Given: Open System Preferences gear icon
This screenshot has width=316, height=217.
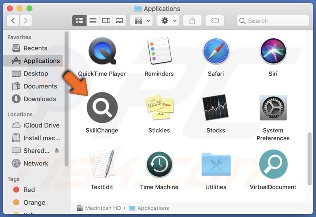Looking at the screenshot, I should coord(273,108).
